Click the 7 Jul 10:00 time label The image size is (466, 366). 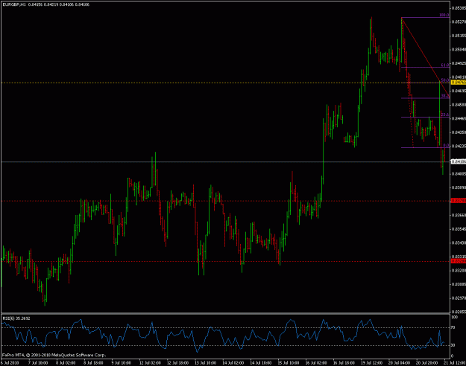(38, 363)
